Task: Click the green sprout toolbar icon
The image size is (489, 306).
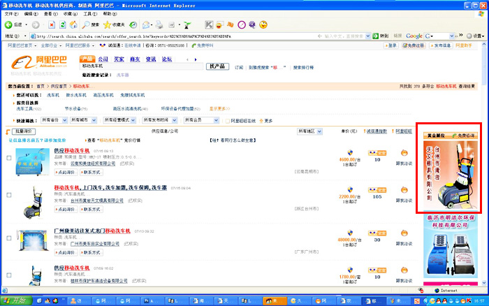Action: click(187, 25)
